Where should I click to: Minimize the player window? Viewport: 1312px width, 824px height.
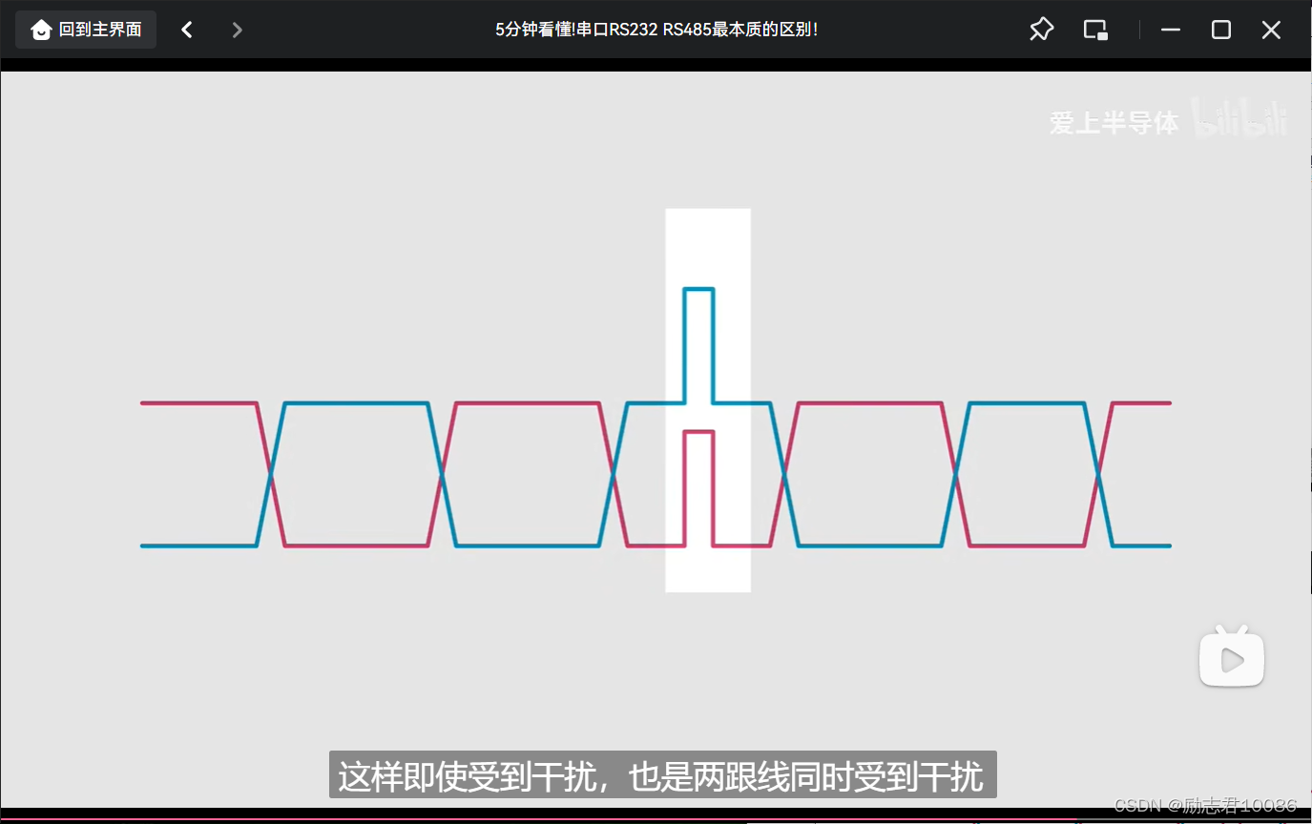[x=1171, y=30]
